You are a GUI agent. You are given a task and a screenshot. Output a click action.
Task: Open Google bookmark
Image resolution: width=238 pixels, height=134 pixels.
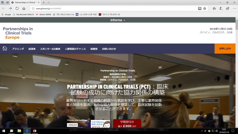tap(6, 14)
